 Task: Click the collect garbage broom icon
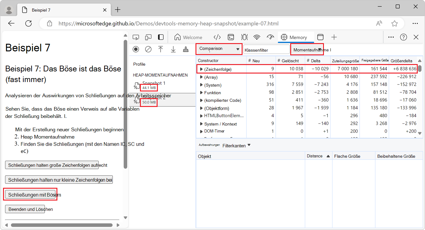tap(185, 49)
